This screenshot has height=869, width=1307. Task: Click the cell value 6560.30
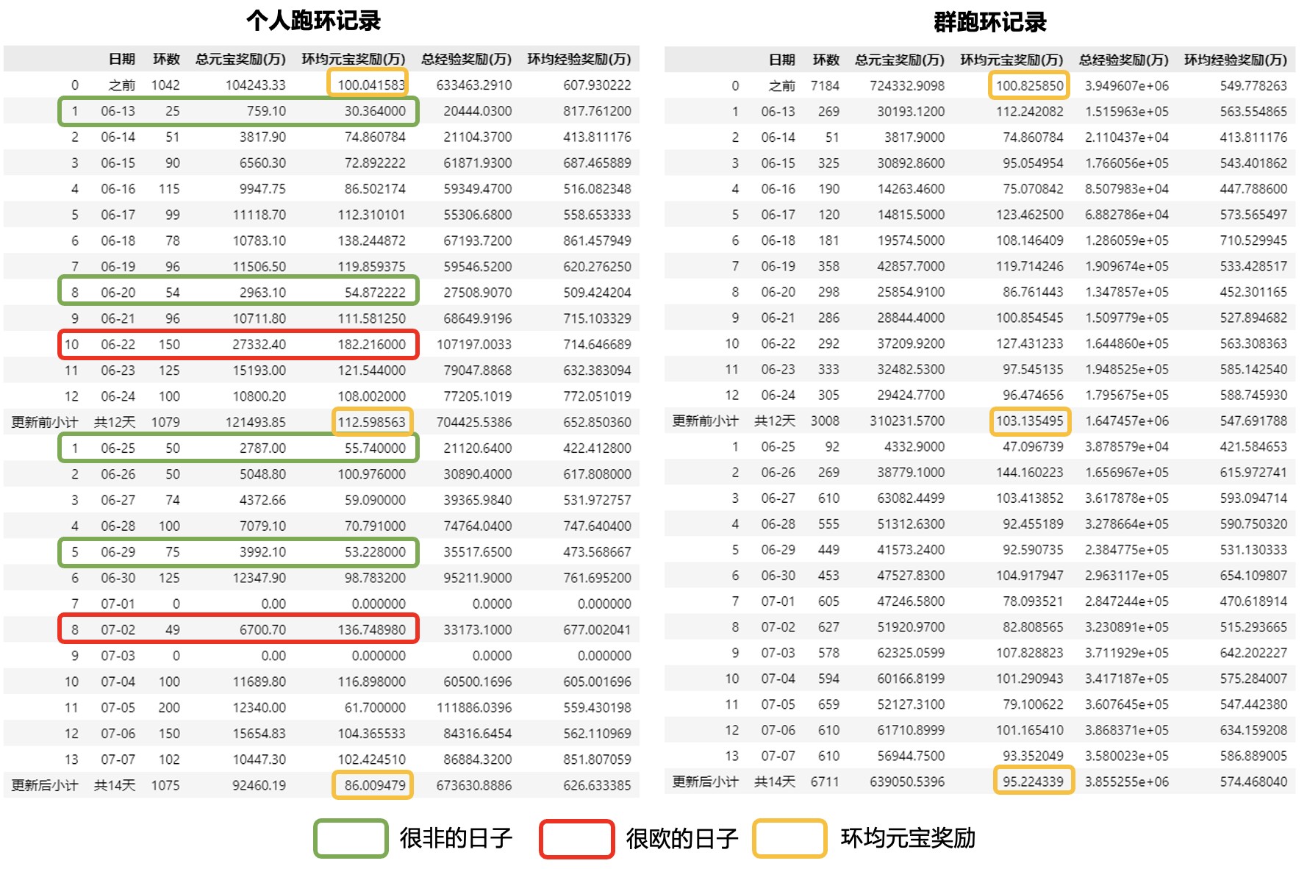[262, 163]
